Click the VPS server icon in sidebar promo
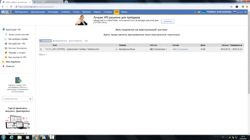This screenshot has height=140, width=250. coord(18,80)
